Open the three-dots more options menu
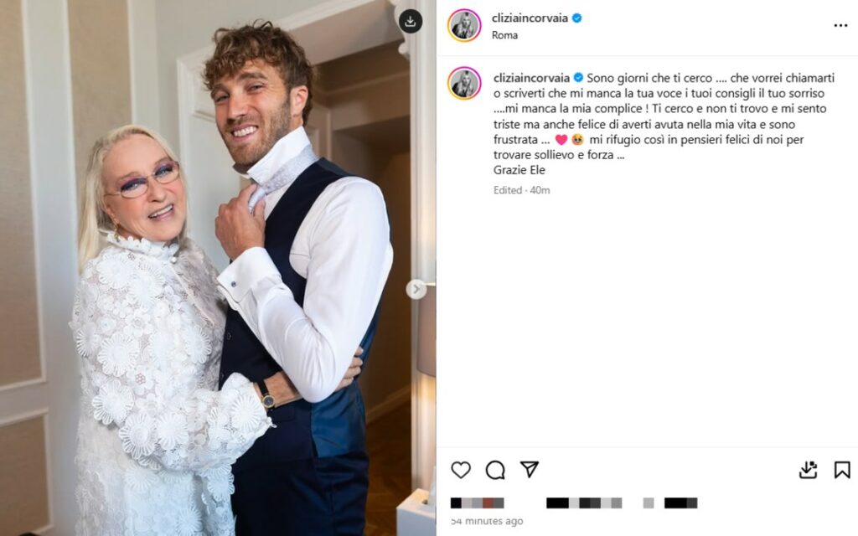The height and width of the screenshot is (536, 858). 840,26
